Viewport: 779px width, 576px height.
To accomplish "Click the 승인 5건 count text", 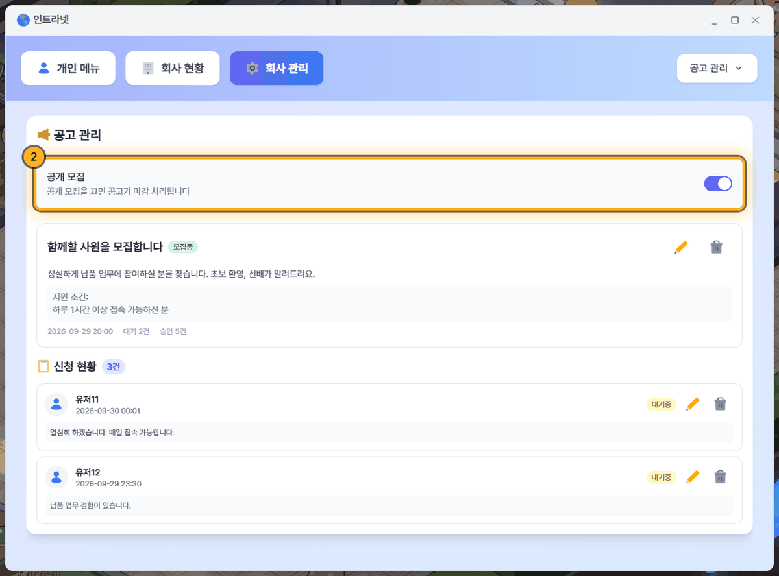I will pos(173,331).
